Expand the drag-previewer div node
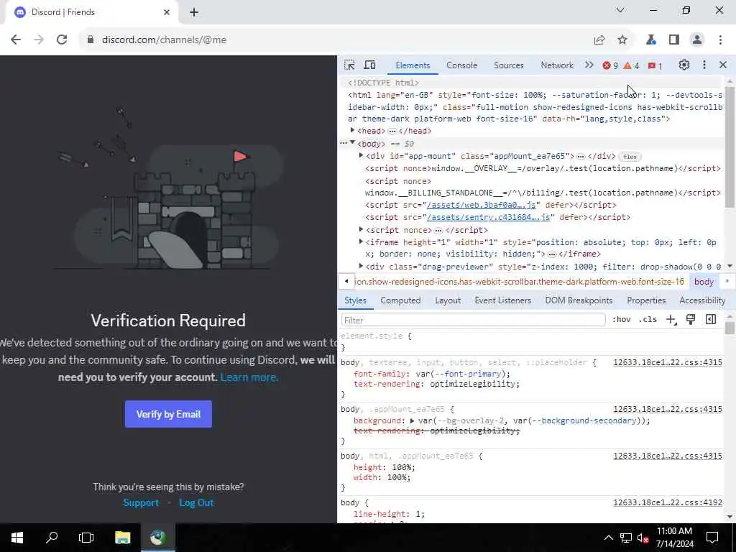Screen dimensions: 736x552 click(x=361, y=266)
